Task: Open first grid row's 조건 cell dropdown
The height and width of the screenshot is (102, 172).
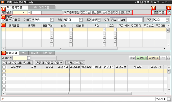Action: [115, 29]
